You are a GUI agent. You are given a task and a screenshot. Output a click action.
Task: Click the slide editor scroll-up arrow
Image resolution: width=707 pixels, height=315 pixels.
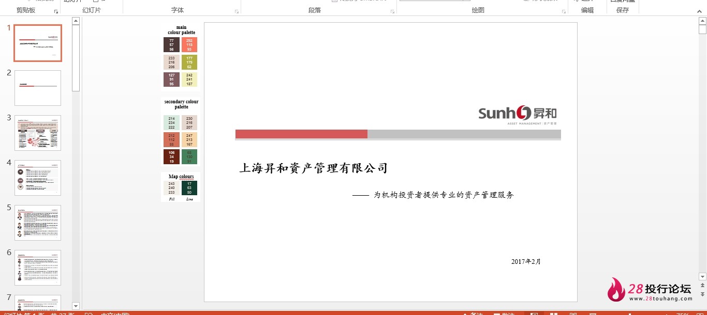click(702, 21)
